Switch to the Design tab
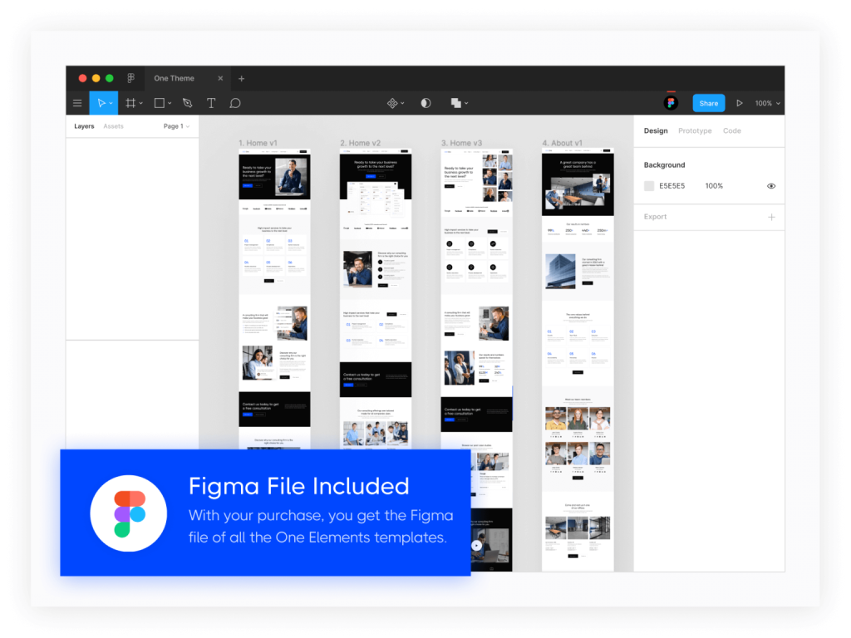The height and width of the screenshot is (638, 851). coord(656,130)
